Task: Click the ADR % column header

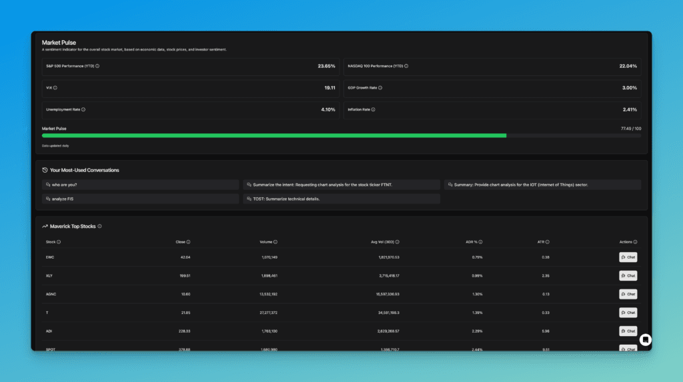Action: [x=472, y=242]
